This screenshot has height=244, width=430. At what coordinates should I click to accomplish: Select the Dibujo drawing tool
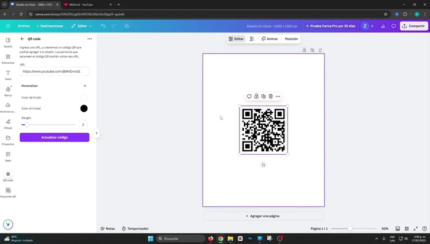tap(8, 124)
